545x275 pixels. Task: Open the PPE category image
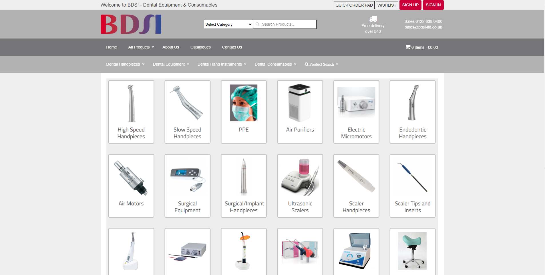click(x=244, y=103)
